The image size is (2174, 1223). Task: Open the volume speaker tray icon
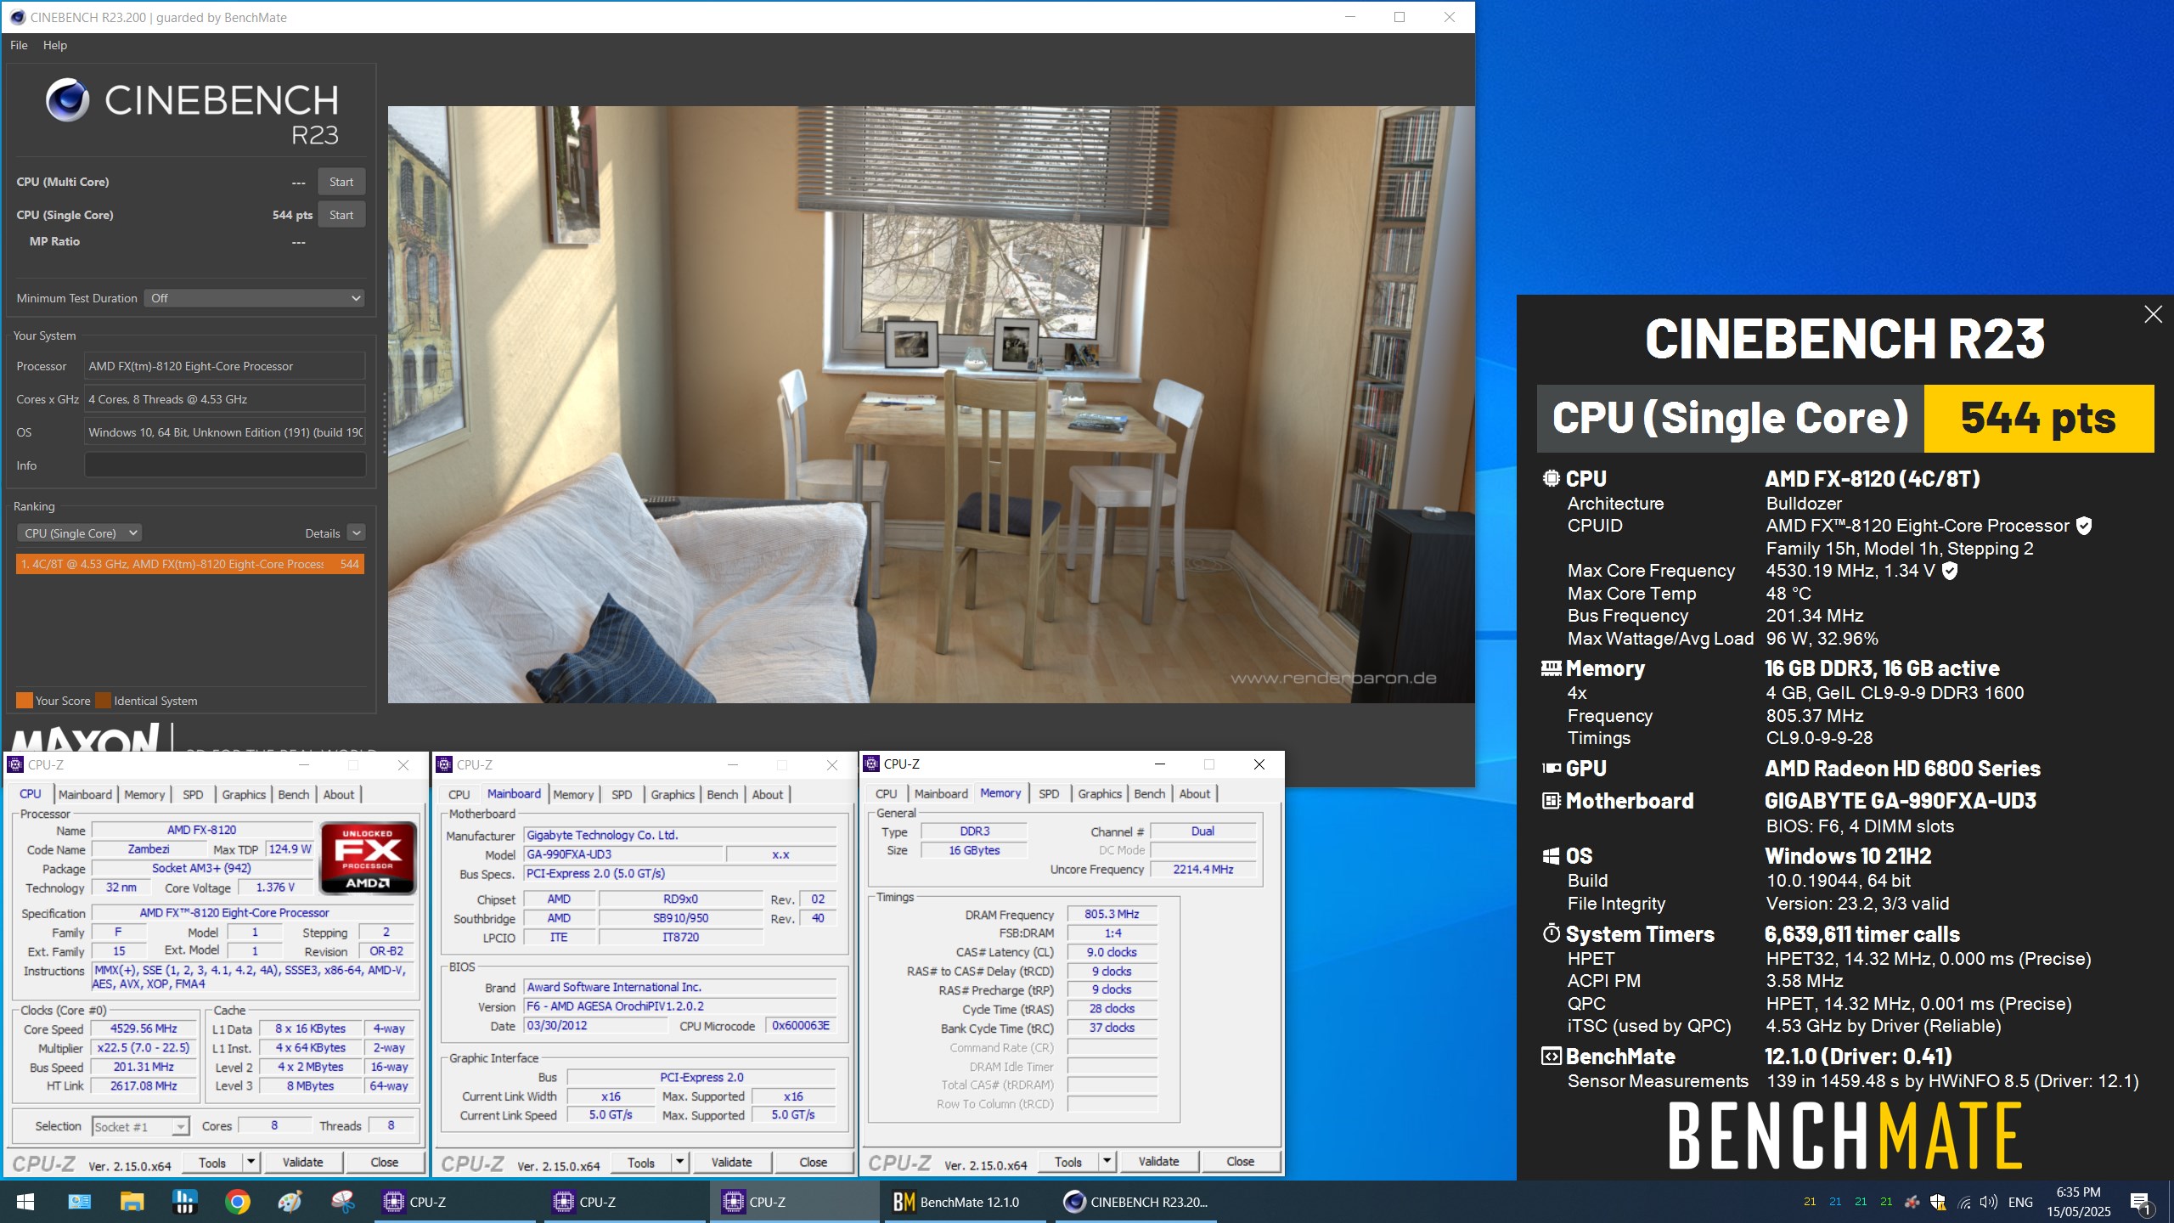tap(1989, 1202)
